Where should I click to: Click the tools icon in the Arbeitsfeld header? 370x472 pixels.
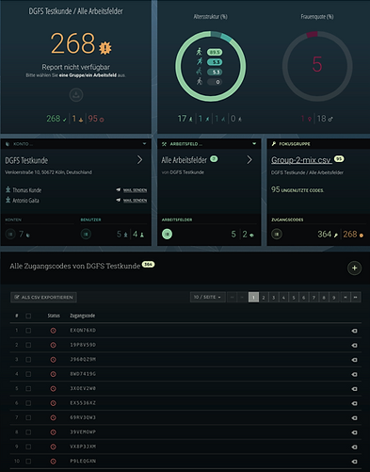click(164, 144)
